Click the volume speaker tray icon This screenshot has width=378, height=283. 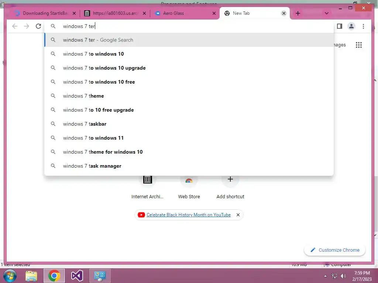point(343,276)
